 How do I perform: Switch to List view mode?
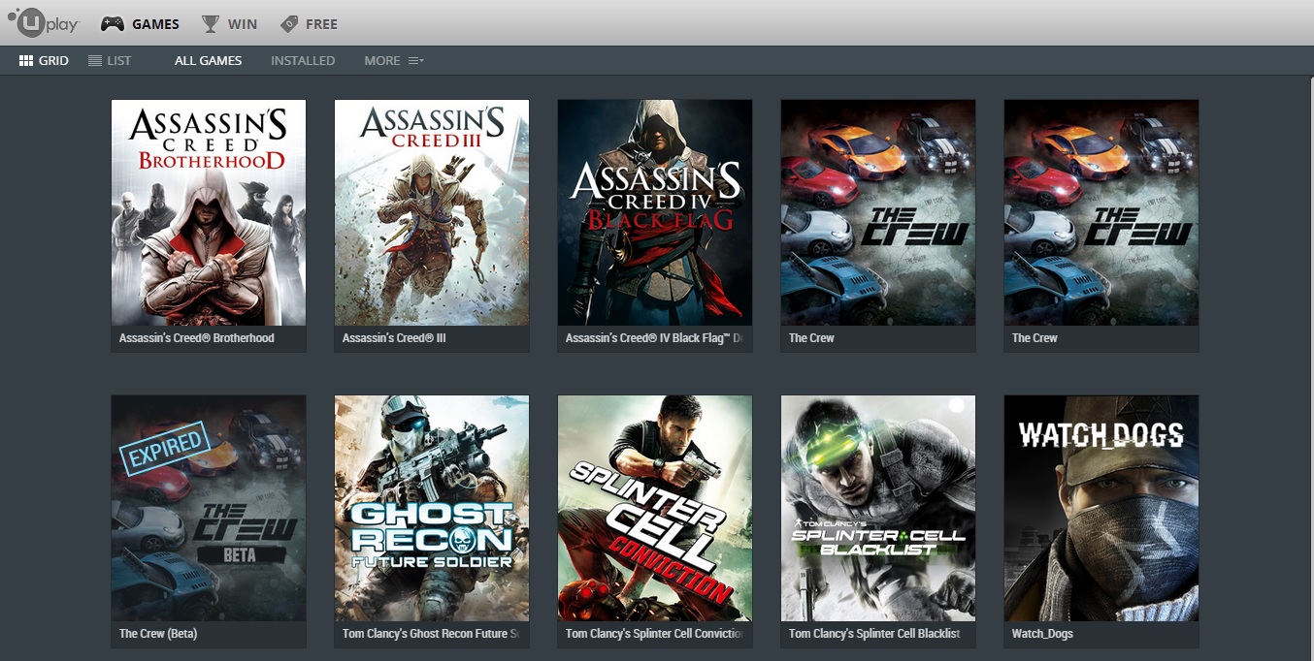tap(110, 60)
